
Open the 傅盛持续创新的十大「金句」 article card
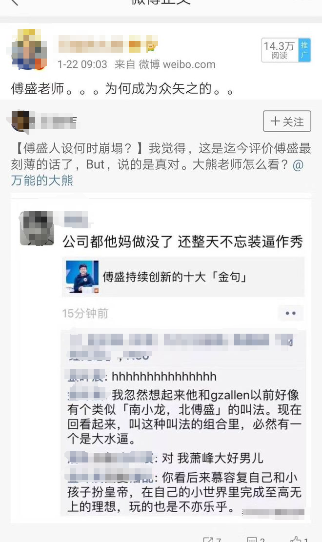183,277
